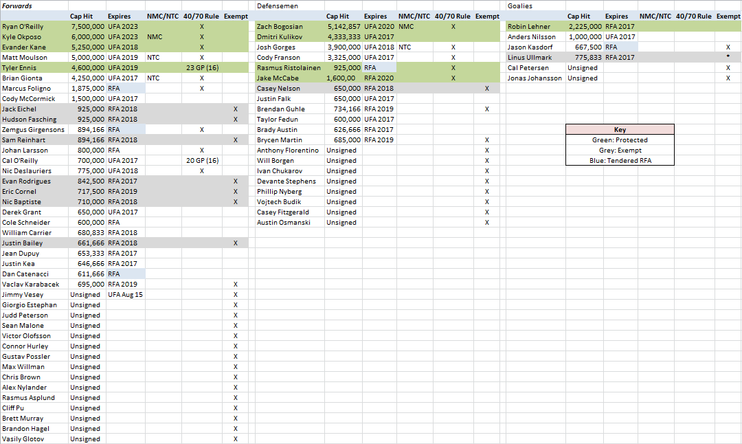This screenshot has width=742, height=444.
Task: Click Cal O'Reilly's "20 GP (16)" cell
Action: tap(202, 161)
